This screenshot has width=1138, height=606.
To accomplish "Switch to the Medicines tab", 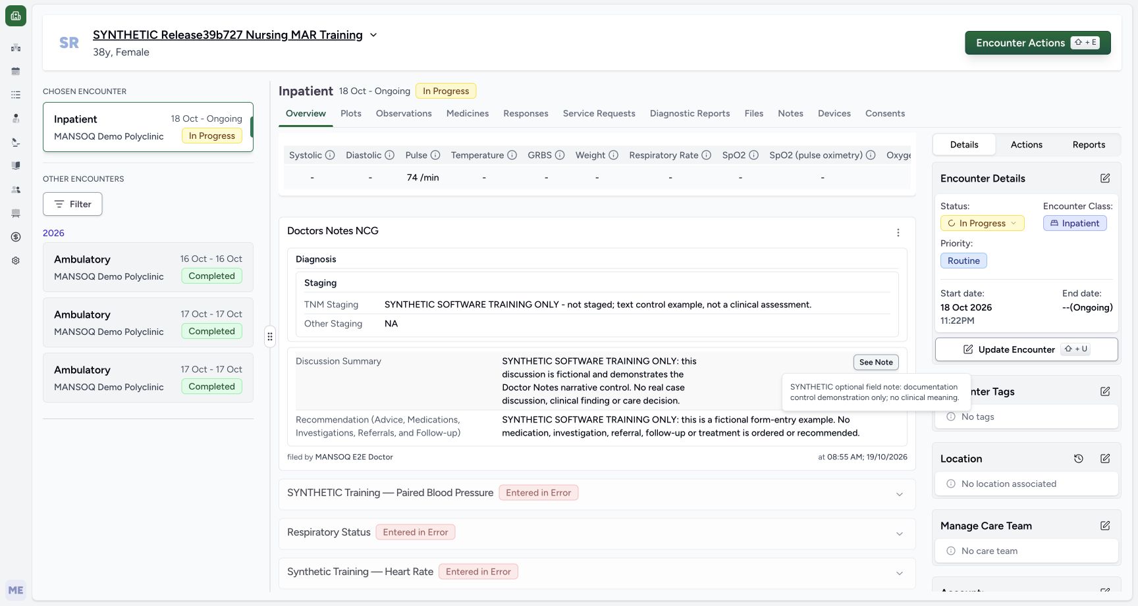I will (468, 113).
